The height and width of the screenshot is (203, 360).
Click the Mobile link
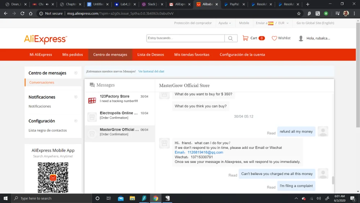coord(244,23)
